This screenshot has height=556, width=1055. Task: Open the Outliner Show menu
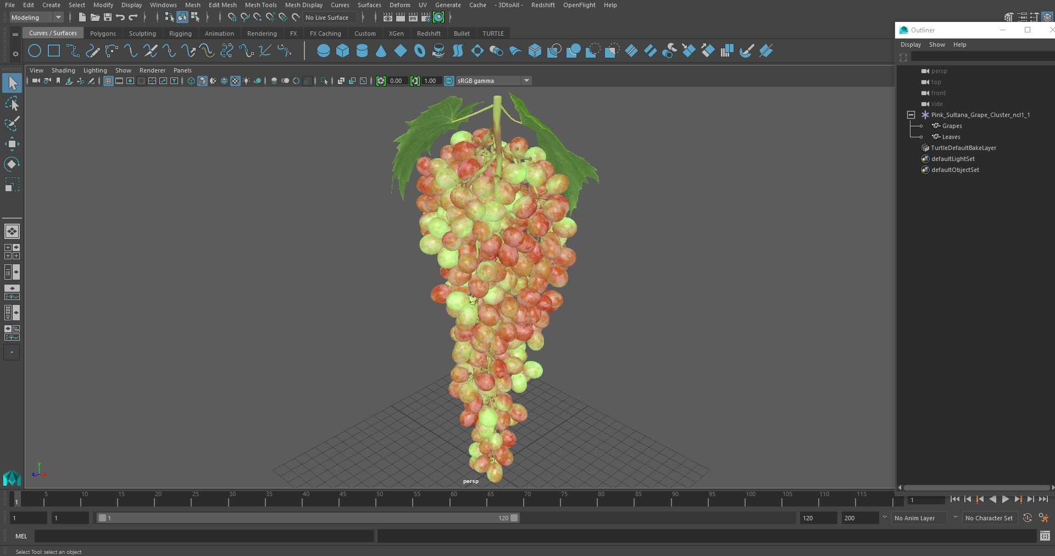[x=937, y=45]
